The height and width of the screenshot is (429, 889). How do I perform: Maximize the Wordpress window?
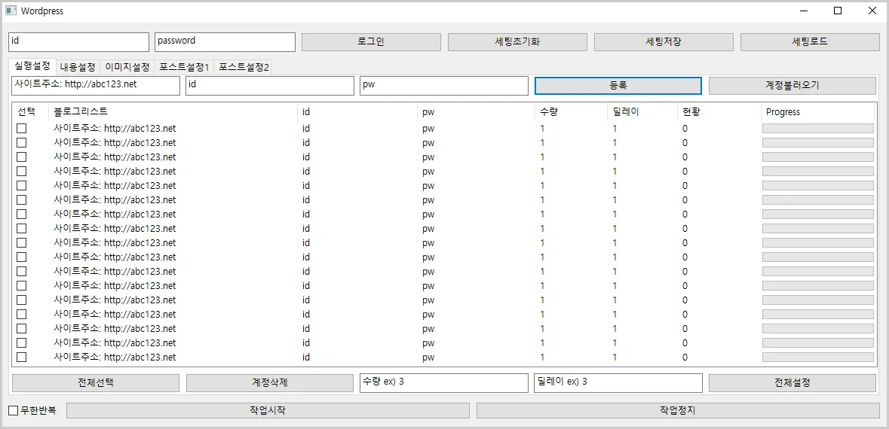pyautogui.click(x=838, y=11)
